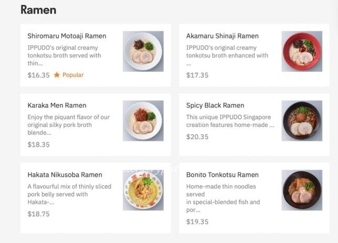Click the Akamaru Shinaji Ramen photo
Image resolution: width=338 pixels, height=243 pixels.
tap(301, 51)
